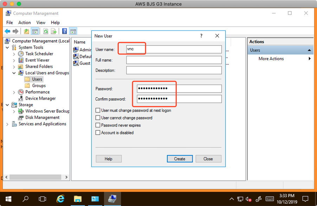Image resolution: width=317 pixels, height=206 pixels.
Task: Tick the Password never expires checkbox
Action: [98, 125]
